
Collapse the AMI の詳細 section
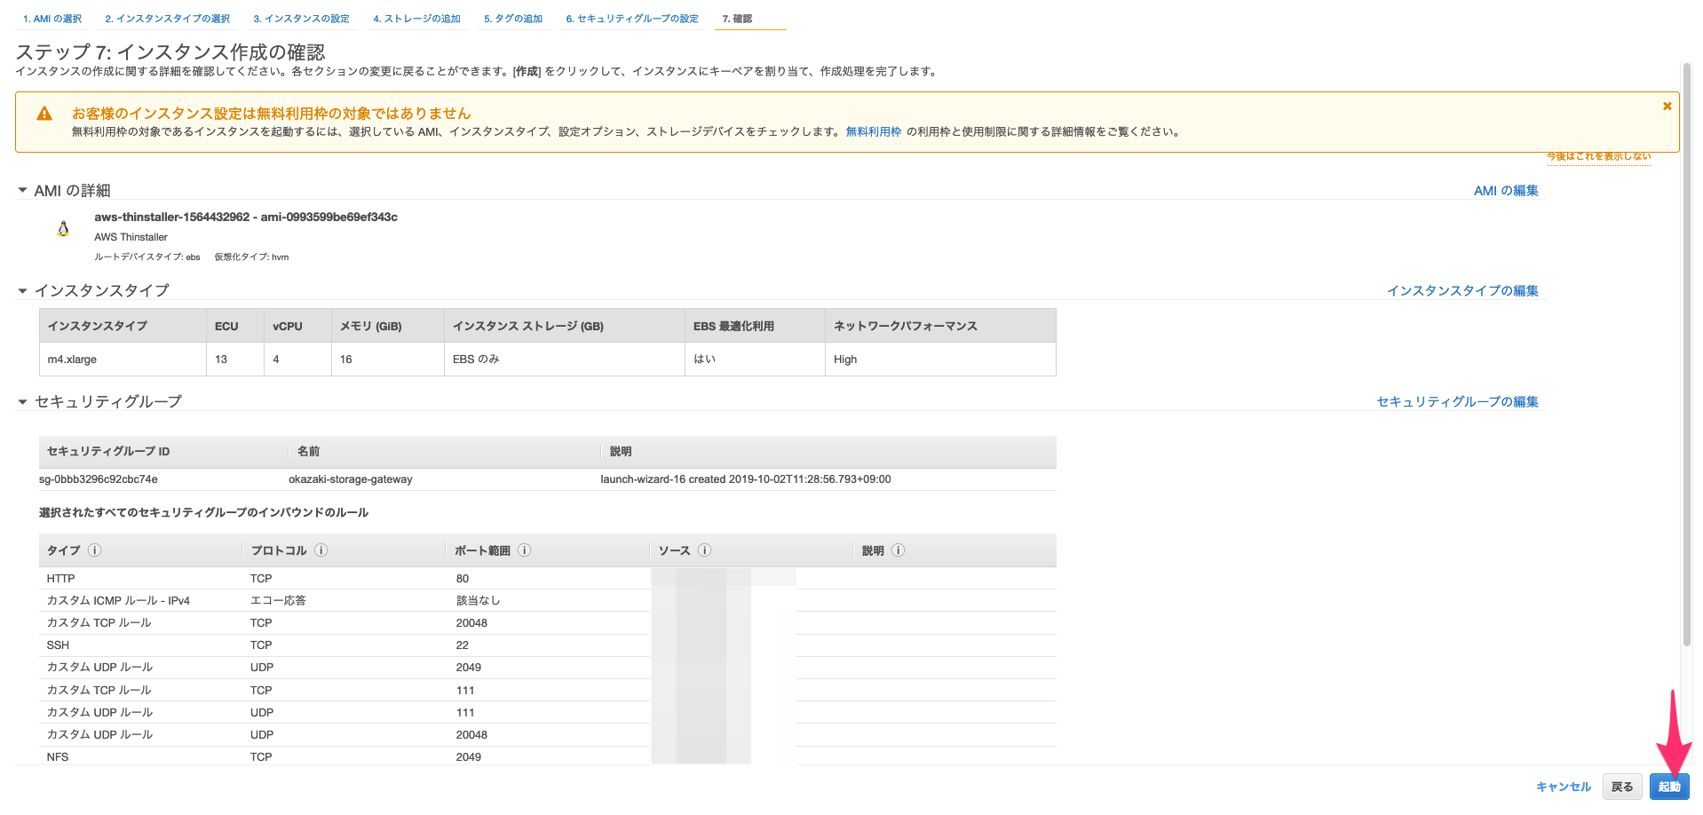point(22,189)
